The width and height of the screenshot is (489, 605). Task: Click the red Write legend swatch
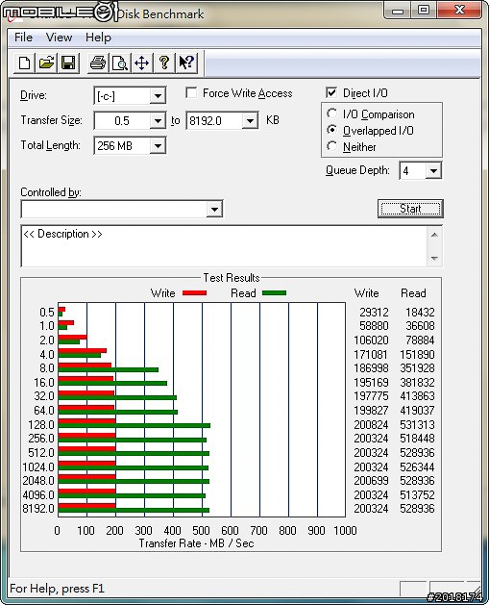pos(195,293)
